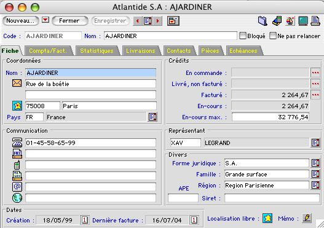Click the En-cours max. field 32 776,54

pyautogui.click(x=271, y=117)
